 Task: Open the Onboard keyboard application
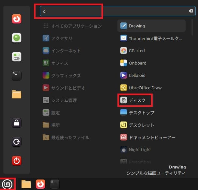tap(152, 63)
